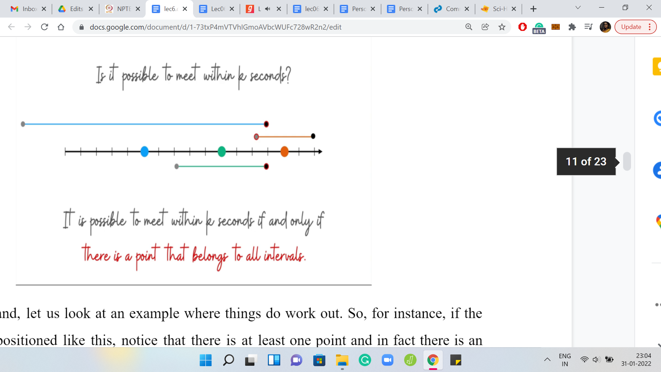
Task: Toggle the volume system tray icon
Action: (596, 360)
